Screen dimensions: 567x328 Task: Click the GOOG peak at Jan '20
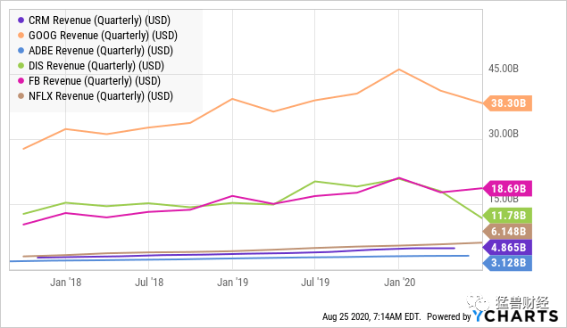click(399, 70)
